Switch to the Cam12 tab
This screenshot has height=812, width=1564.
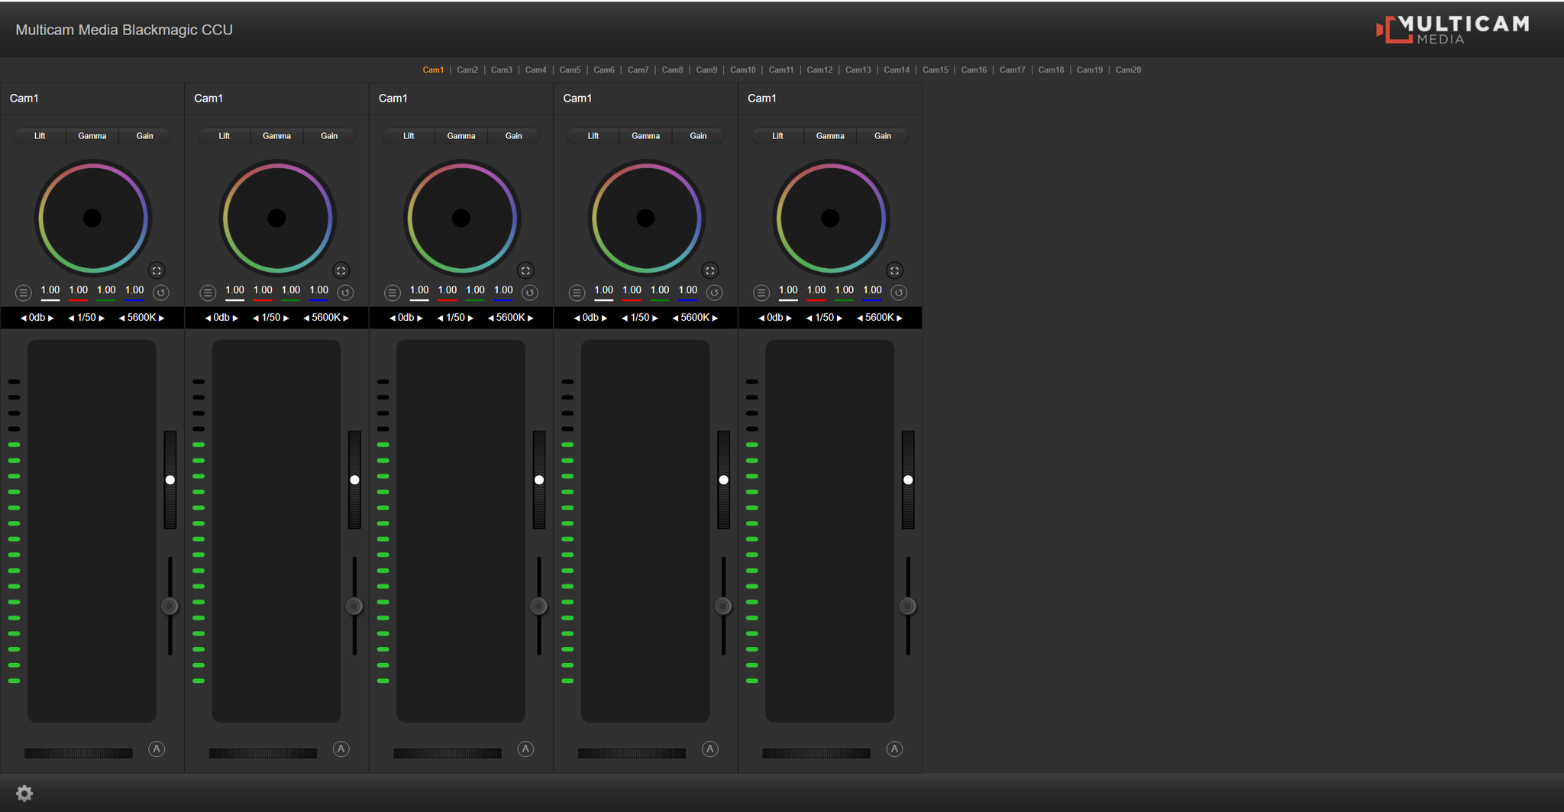click(819, 70)
